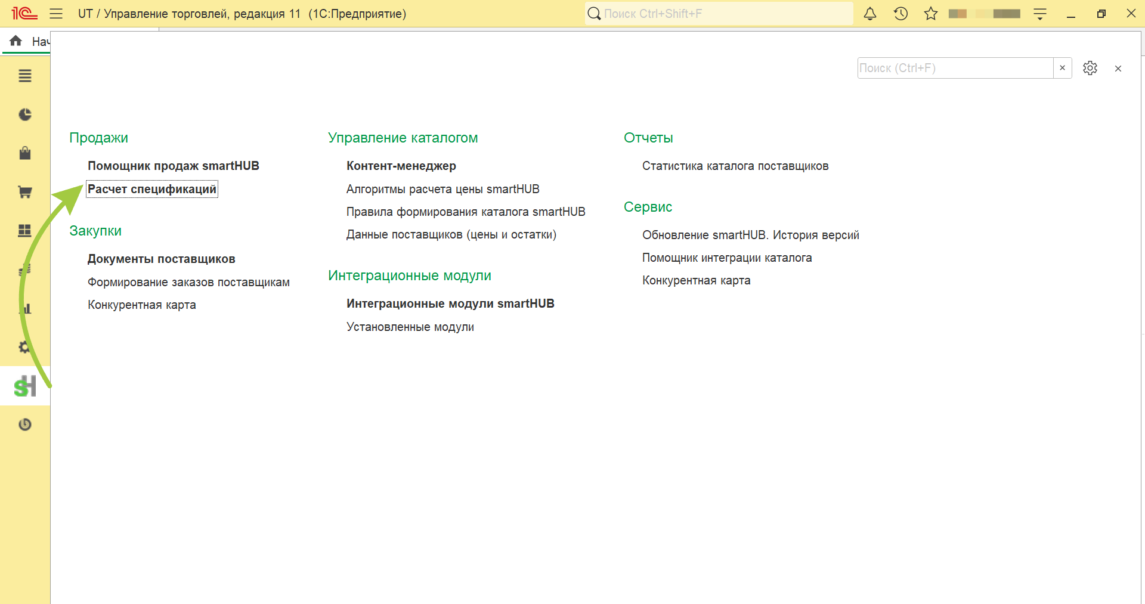Open Интеграционные модули smartHUB

[450, 303]
